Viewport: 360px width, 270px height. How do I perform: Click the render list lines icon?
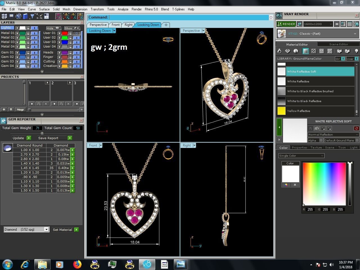(350, 24)
